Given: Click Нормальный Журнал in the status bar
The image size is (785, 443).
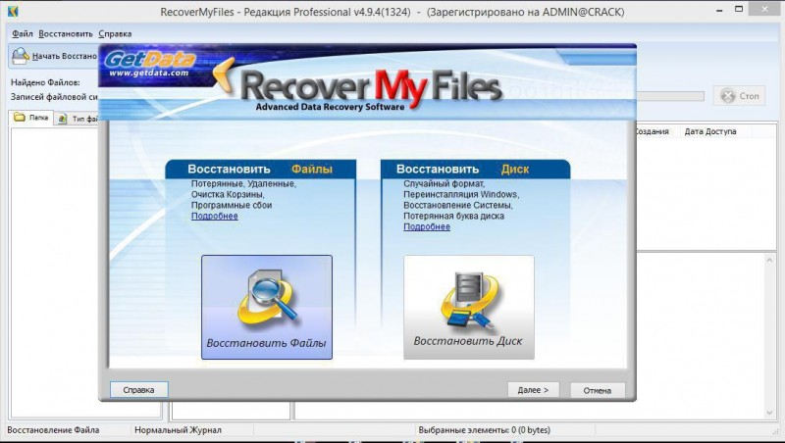Looking at the screenshot, I should [x=178, y=430].
